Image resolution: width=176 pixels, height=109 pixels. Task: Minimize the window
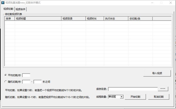[152, 3]
